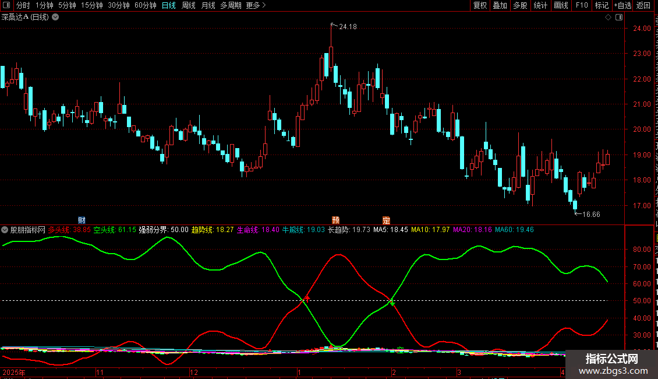
Task: Toggle the side panel icon in chart corner
Action: (619, 17)
